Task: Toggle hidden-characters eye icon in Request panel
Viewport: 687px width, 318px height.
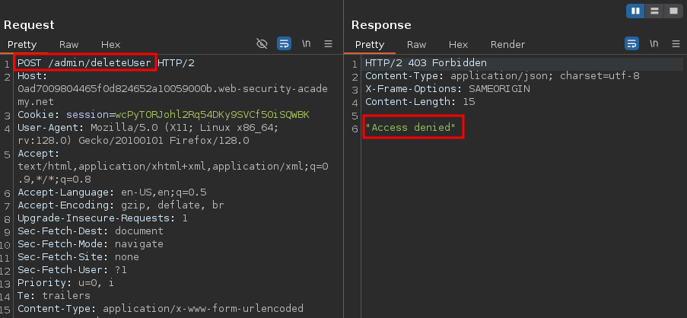Action: (262, 44)
